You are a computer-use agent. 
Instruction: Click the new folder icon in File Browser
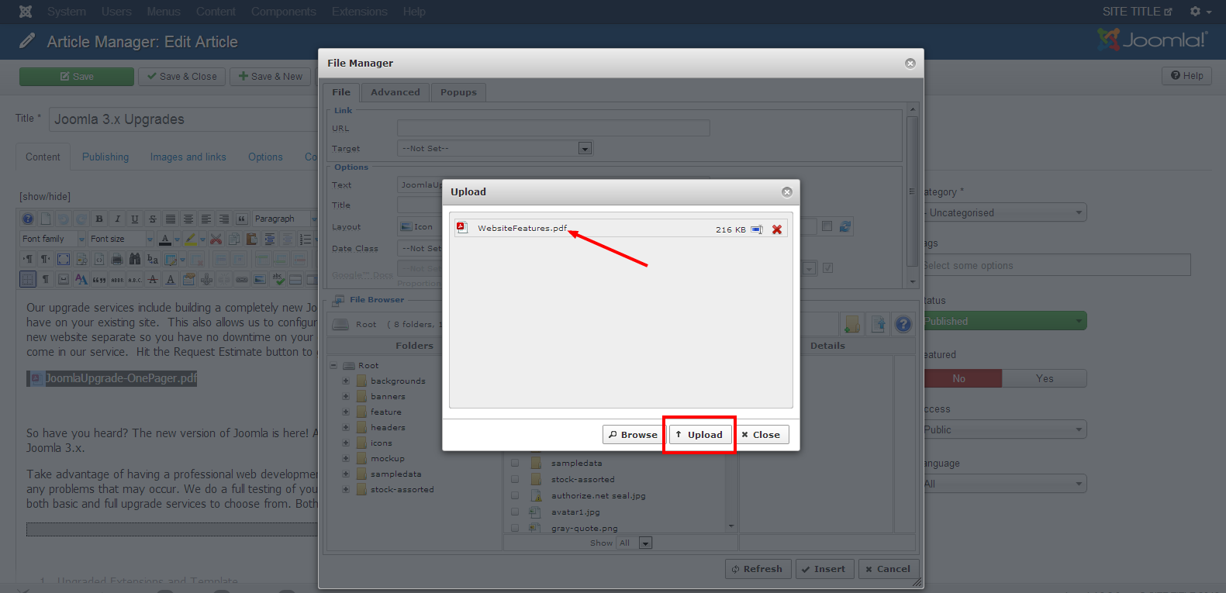(x=852, y=324)
